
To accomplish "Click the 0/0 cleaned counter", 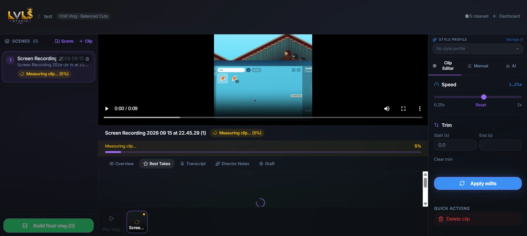I will coord(477,16).
